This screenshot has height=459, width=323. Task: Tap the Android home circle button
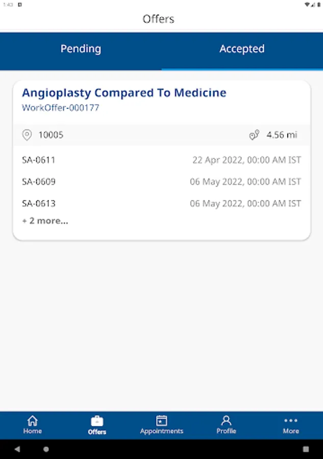pyautogui.click(x=46, y=449)
